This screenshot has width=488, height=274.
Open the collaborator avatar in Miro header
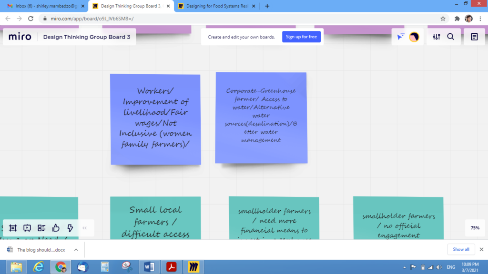tap(414, 37)
